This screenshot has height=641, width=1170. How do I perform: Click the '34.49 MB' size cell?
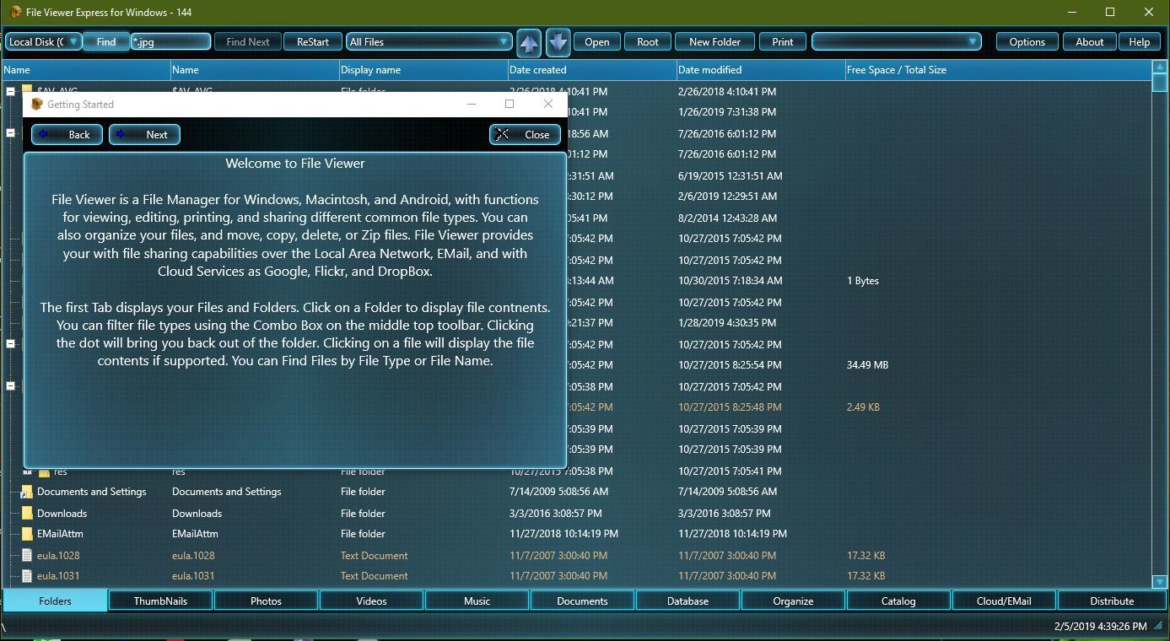(868, 365)
